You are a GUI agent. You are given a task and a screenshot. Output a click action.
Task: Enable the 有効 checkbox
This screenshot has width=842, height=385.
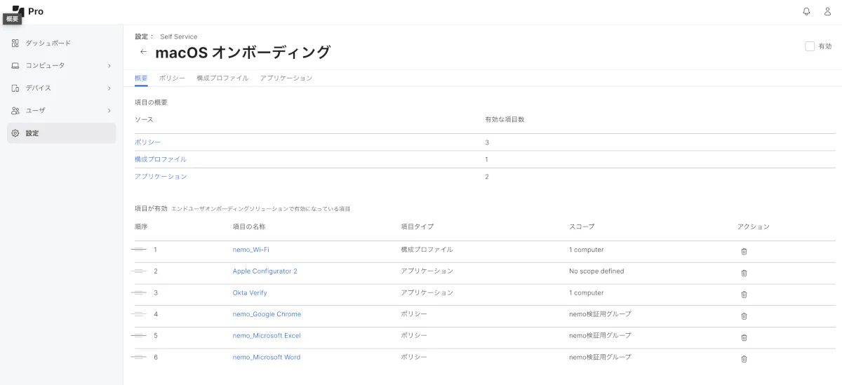point(810,46)
